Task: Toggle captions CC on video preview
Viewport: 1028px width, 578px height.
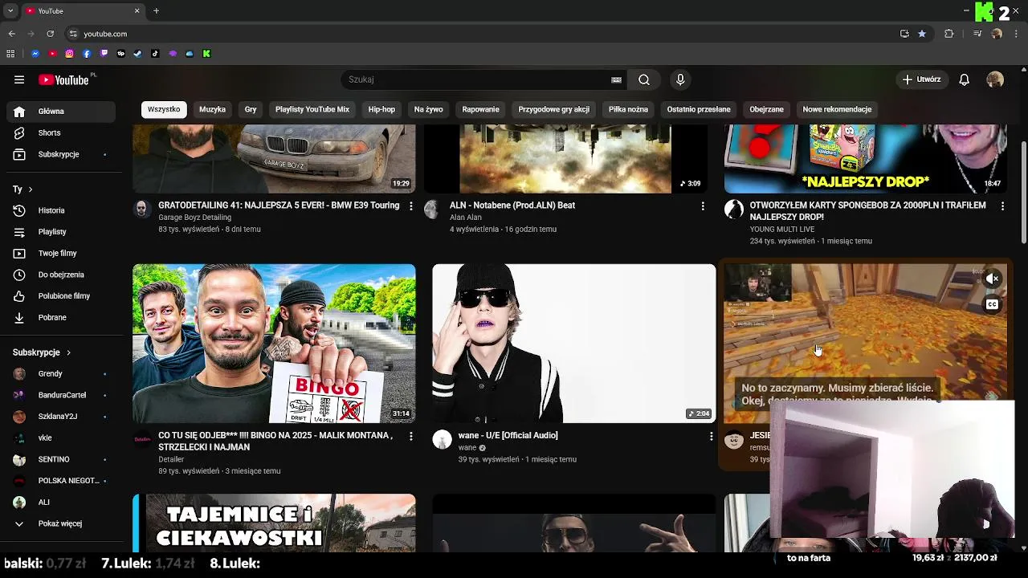Action: 993,304
